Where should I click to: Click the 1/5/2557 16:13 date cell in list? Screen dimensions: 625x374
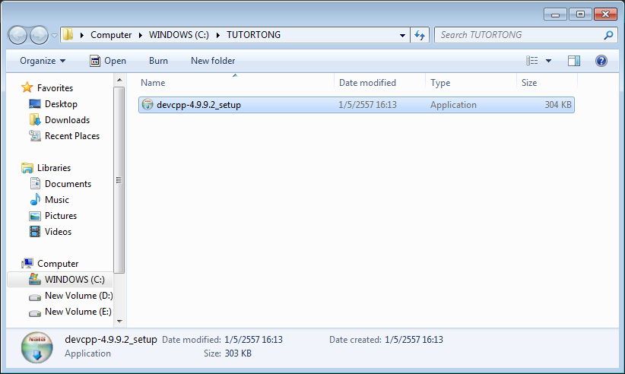[367, 105]
